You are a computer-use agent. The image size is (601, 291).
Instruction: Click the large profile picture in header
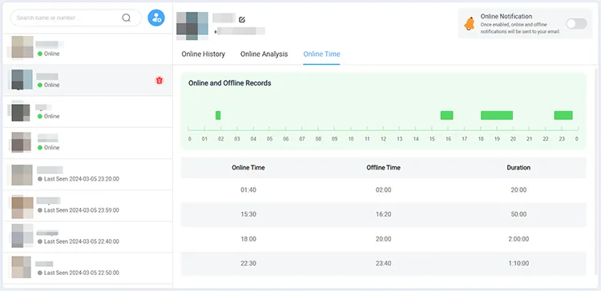192,26
